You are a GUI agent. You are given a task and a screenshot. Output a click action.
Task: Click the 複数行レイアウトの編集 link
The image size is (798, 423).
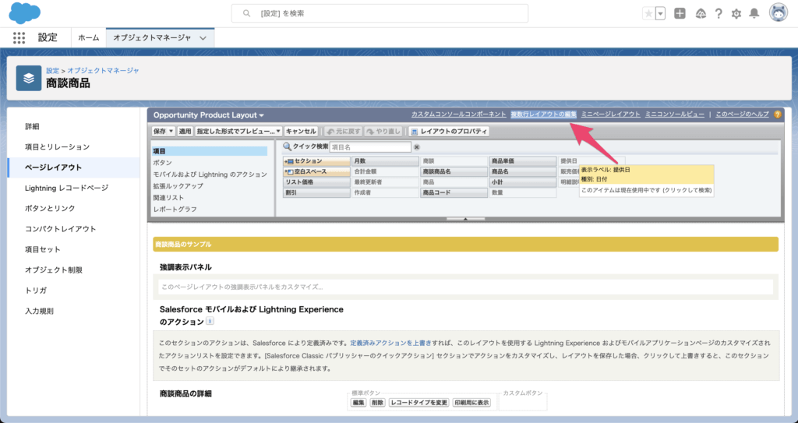tap(543, 115)
